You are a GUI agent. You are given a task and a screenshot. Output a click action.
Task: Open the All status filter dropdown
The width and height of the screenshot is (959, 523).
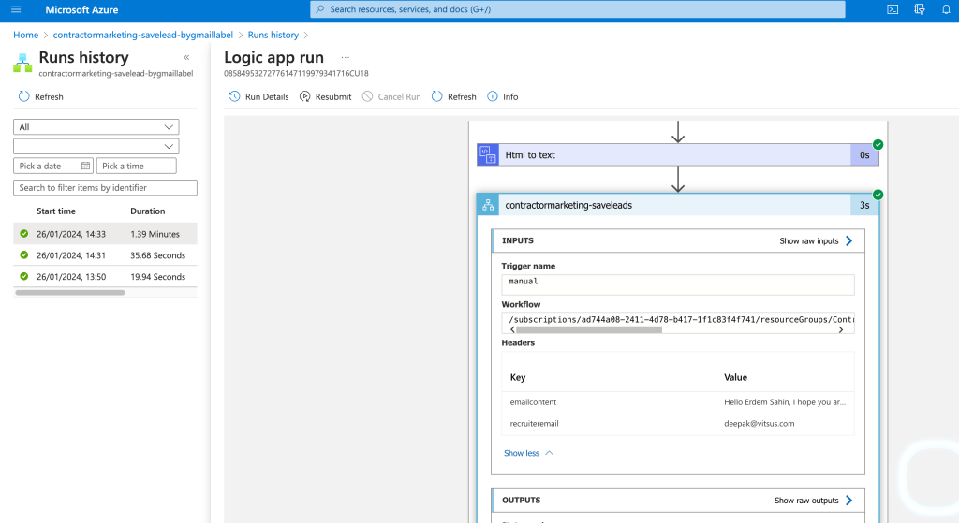pyautogui.click(x=96, y=127)
